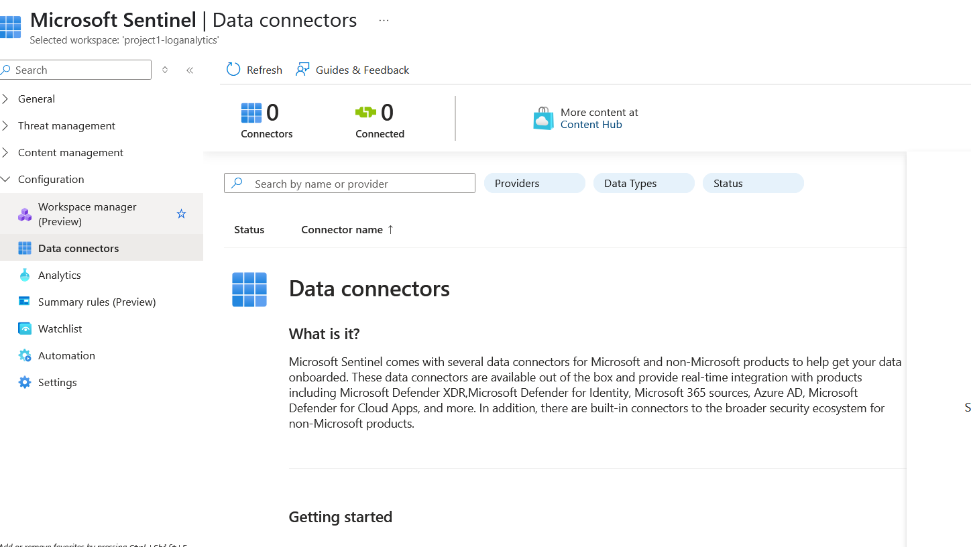Click the Connectors count label
This screenshot has width=971, height=547.
point(267,134)
